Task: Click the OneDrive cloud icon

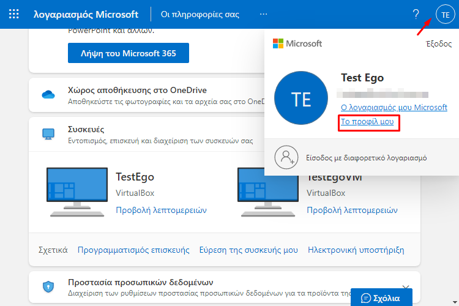Action: coord(48,95)
